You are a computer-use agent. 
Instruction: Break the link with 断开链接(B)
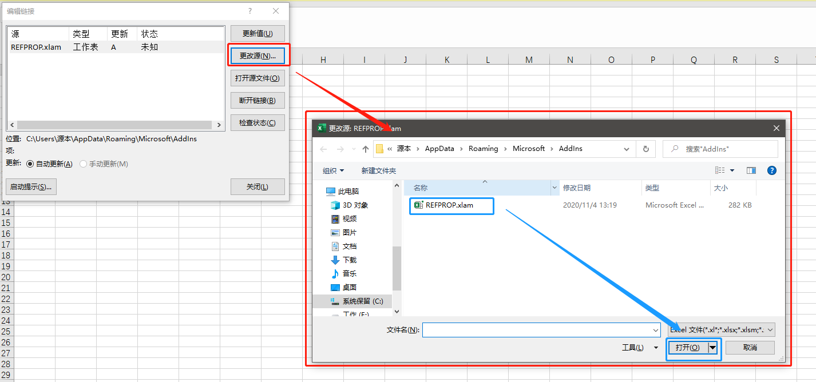click(258, 100)
